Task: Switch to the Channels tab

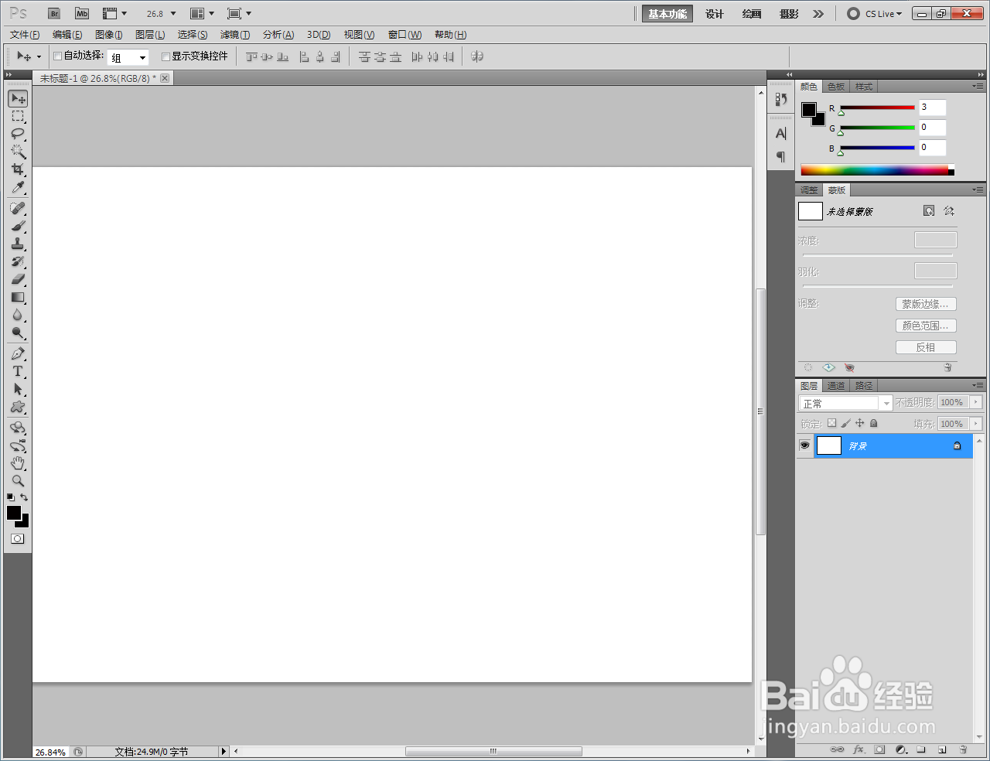Action: [836, 386]
